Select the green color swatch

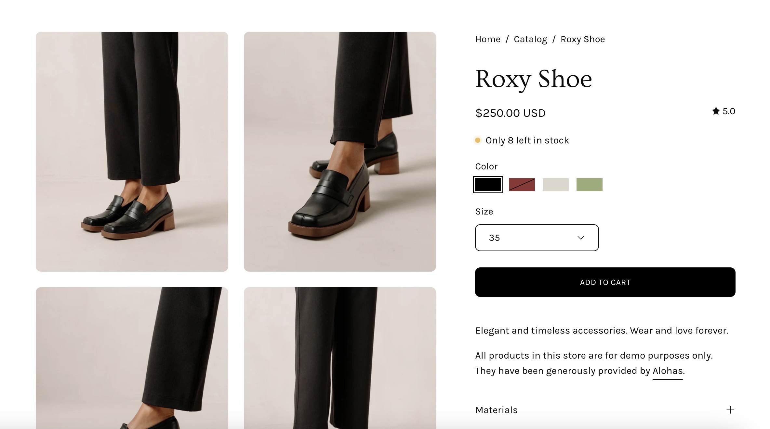[x=589, y=185]
